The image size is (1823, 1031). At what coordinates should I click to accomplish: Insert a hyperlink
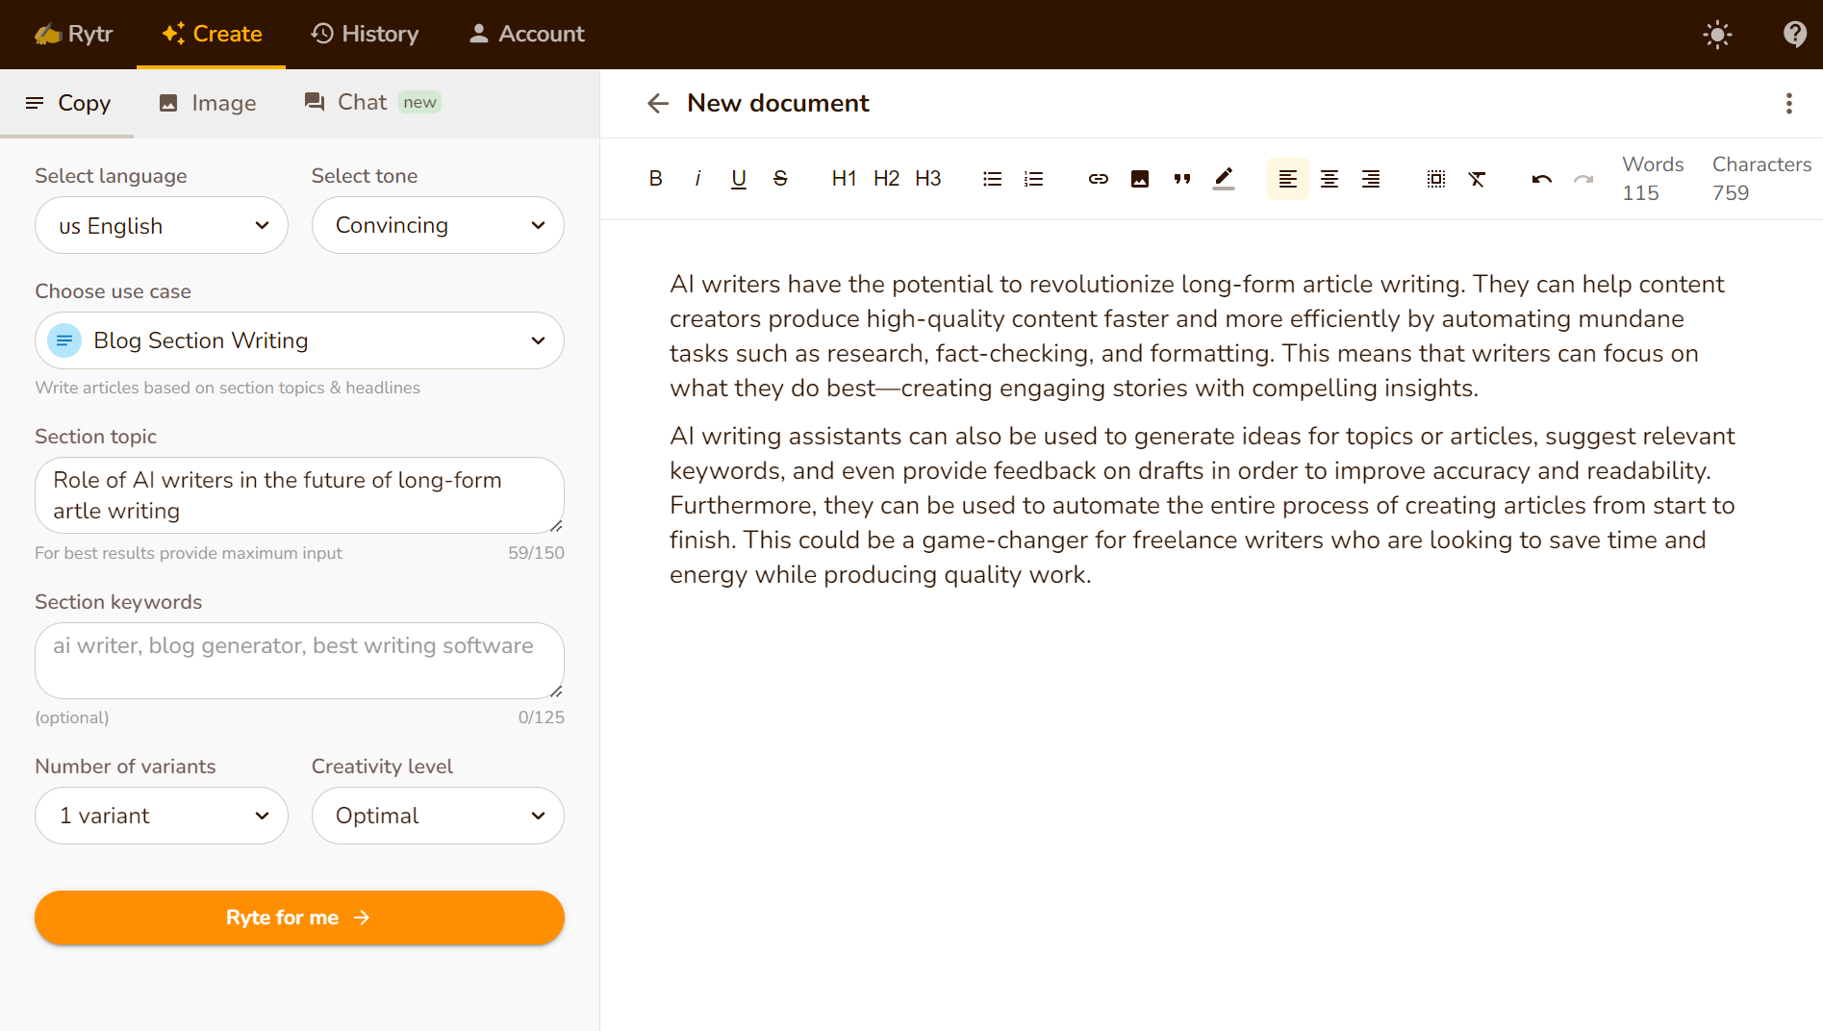click(1098, 179)
